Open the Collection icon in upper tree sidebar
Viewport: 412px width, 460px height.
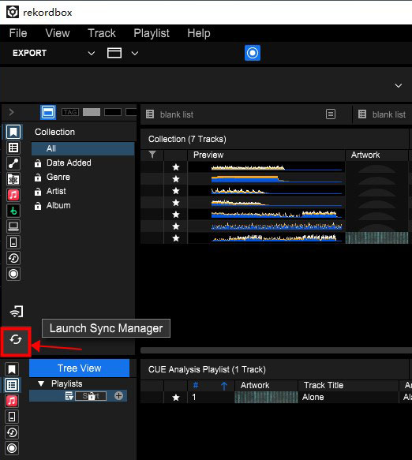coord(13,132)
